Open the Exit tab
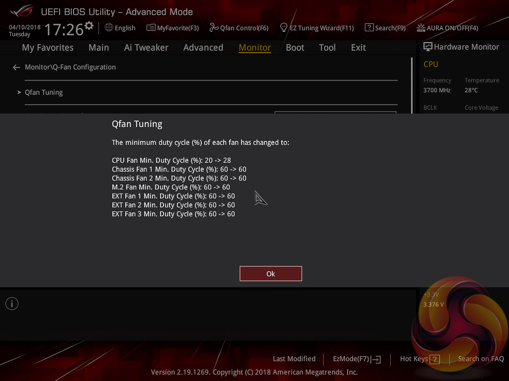 click(x=358, y=48)
